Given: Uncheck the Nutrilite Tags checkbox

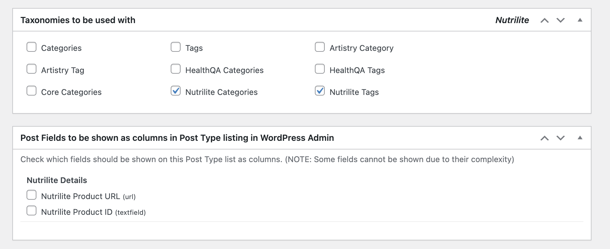Looking at the screenshot, I should pos(320,91).
